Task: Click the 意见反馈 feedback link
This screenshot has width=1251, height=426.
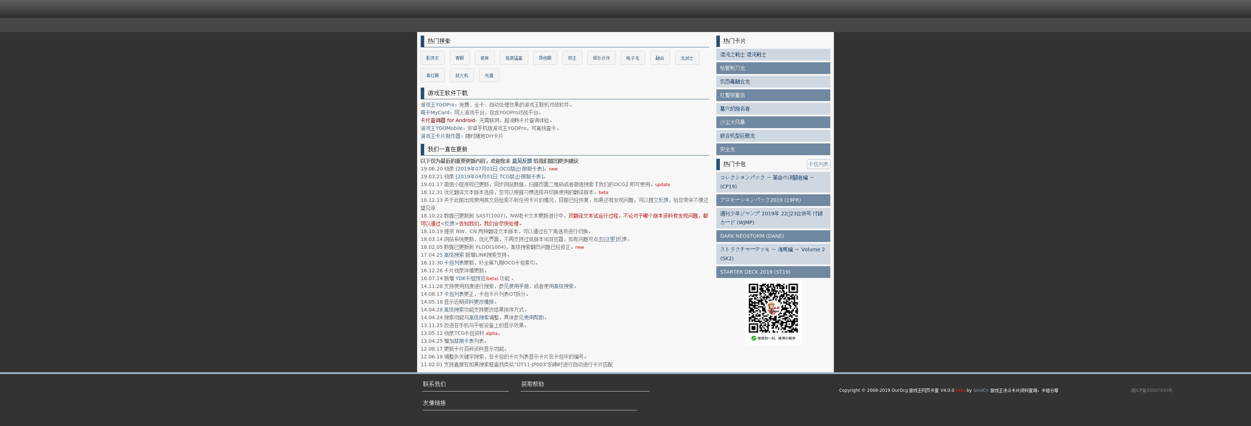Action: 521,161
